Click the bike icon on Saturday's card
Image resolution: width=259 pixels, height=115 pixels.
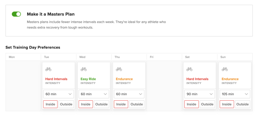(189, 69)
